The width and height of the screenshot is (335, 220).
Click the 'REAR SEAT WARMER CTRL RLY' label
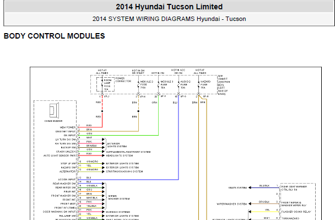(294, 188)
